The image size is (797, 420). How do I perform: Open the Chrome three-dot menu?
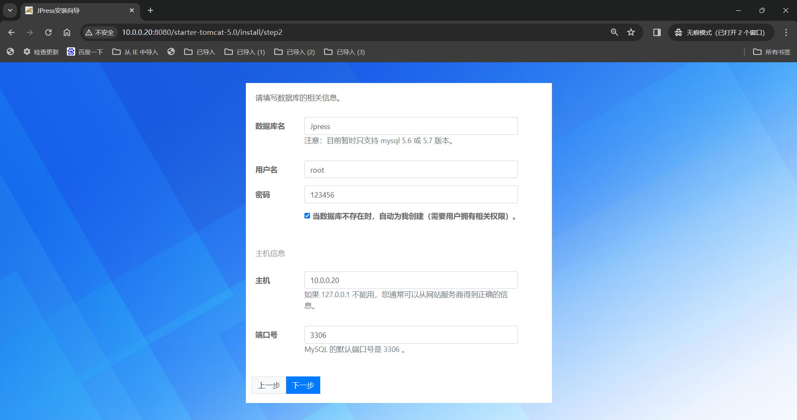(786, 32)
